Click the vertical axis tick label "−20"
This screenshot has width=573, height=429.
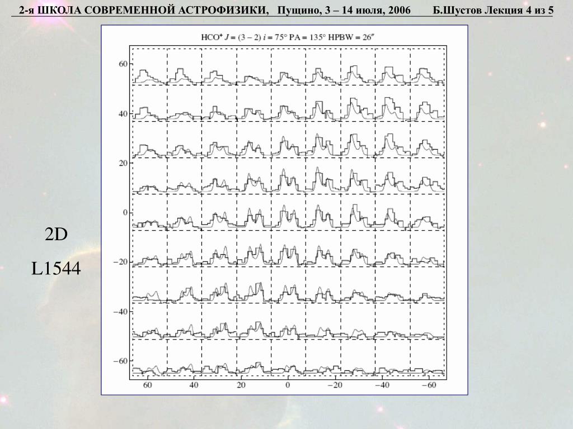coord(121,262)
